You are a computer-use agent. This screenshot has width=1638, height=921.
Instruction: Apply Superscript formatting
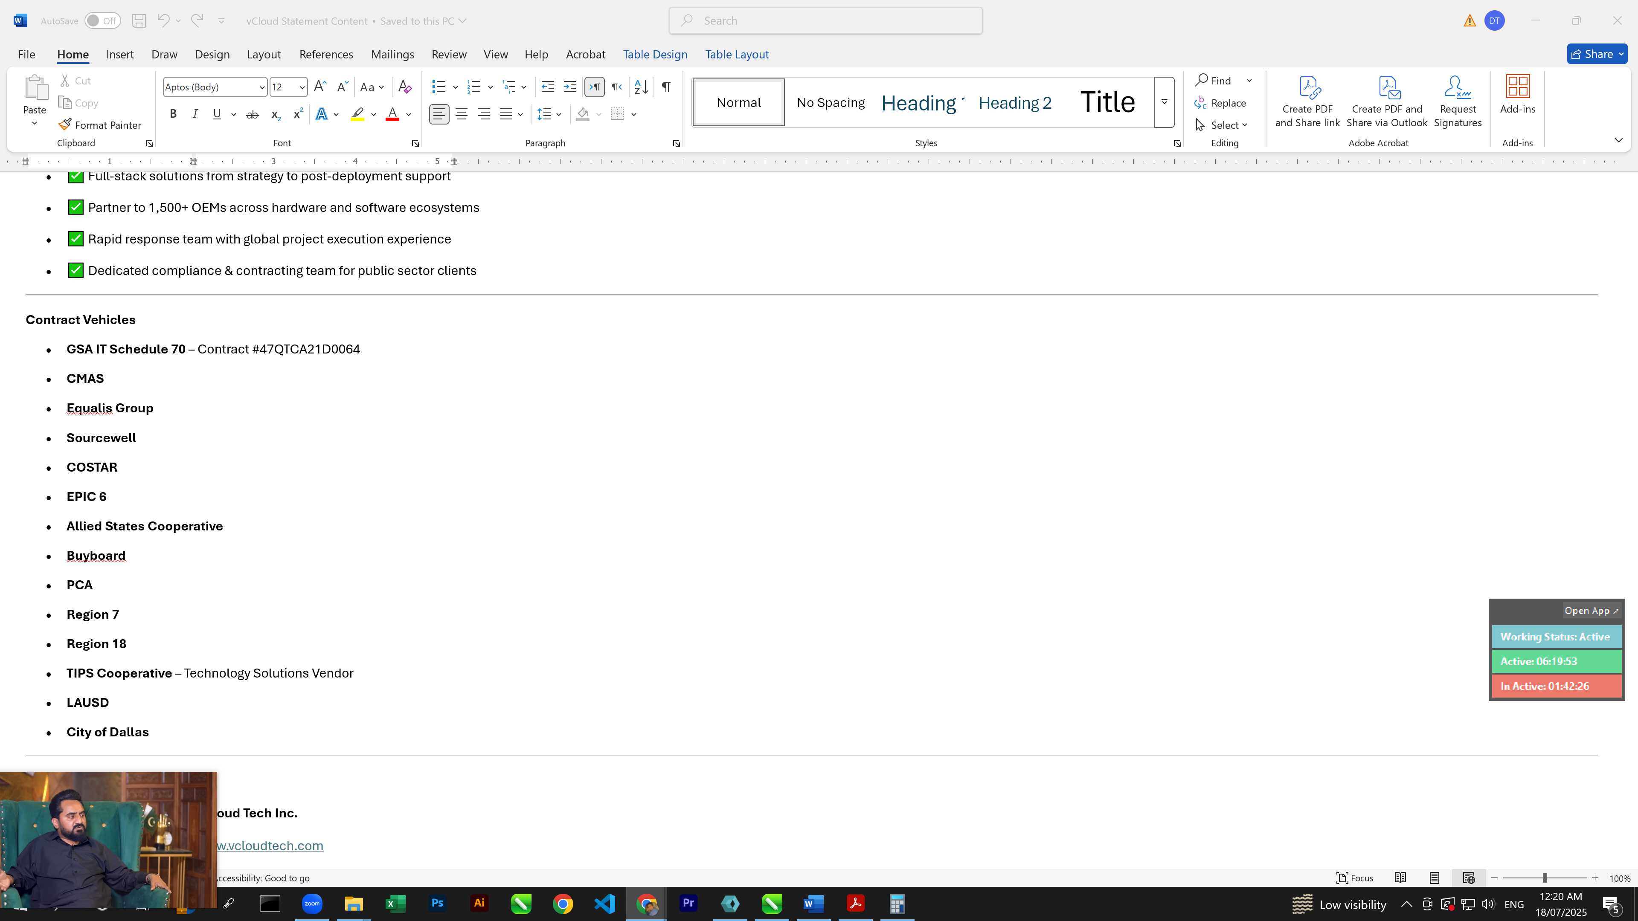point(298,114)
